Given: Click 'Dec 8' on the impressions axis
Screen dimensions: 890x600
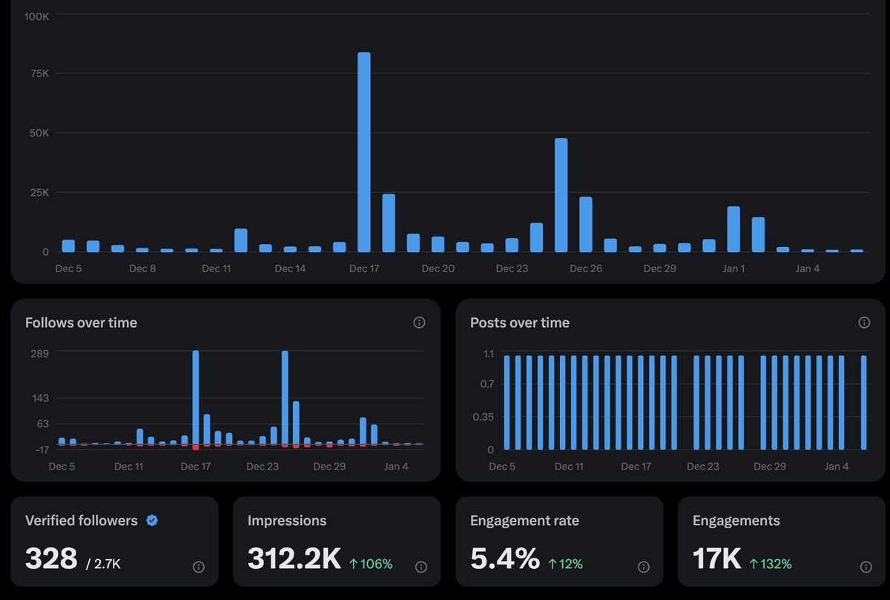Looking at the screenshot, I should [x=142, y=268].
